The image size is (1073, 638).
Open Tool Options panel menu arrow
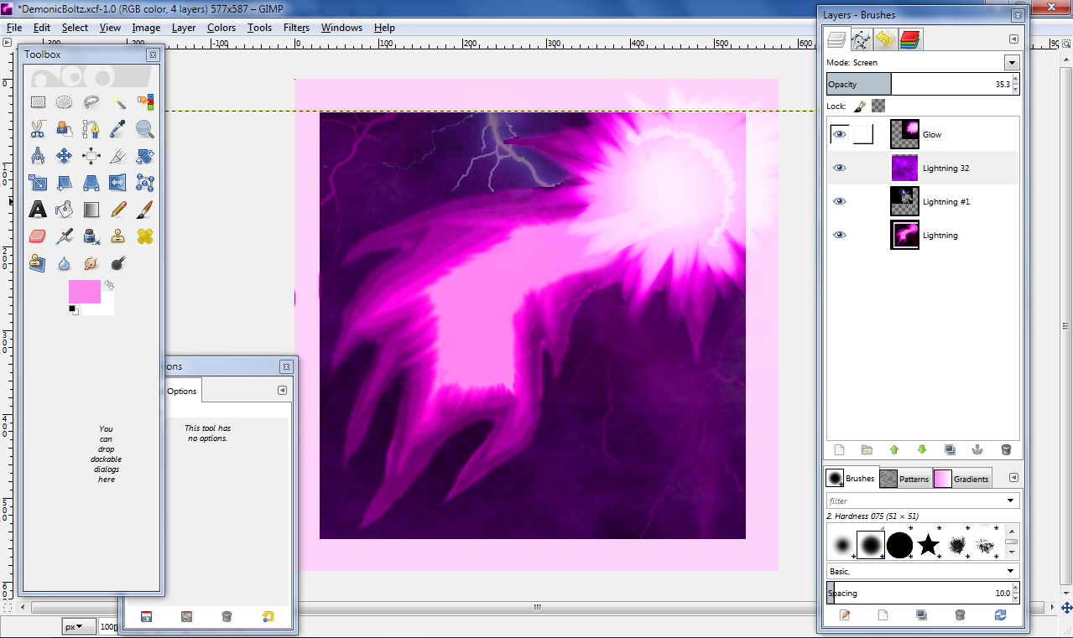click(x=282, y=391)
